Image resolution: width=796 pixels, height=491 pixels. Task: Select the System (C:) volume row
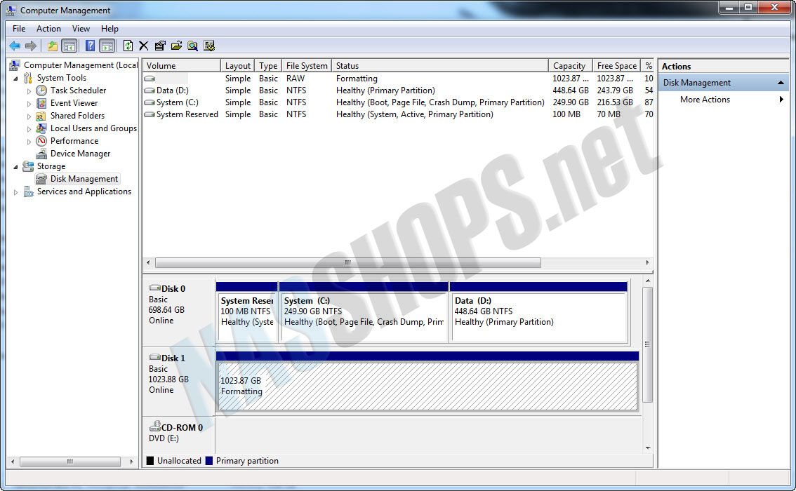(x=398, y=102)
